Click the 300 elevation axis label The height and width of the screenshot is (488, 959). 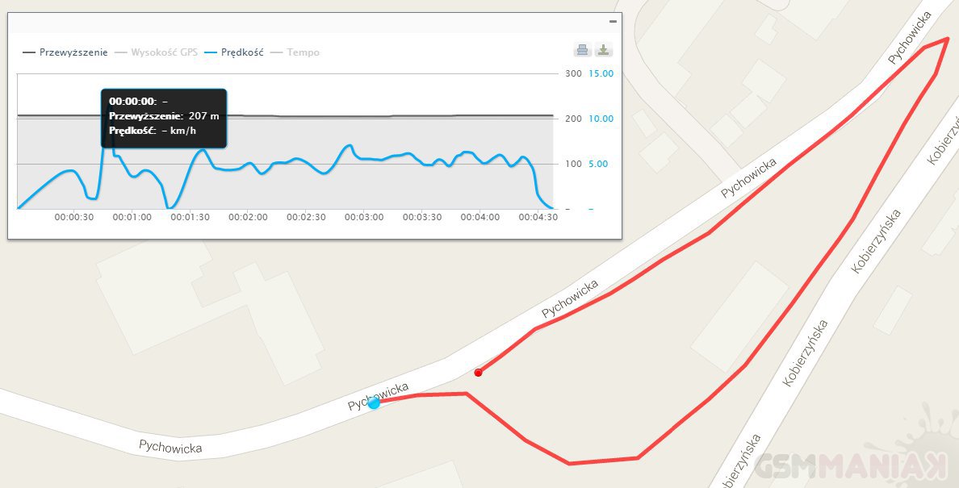573,73
